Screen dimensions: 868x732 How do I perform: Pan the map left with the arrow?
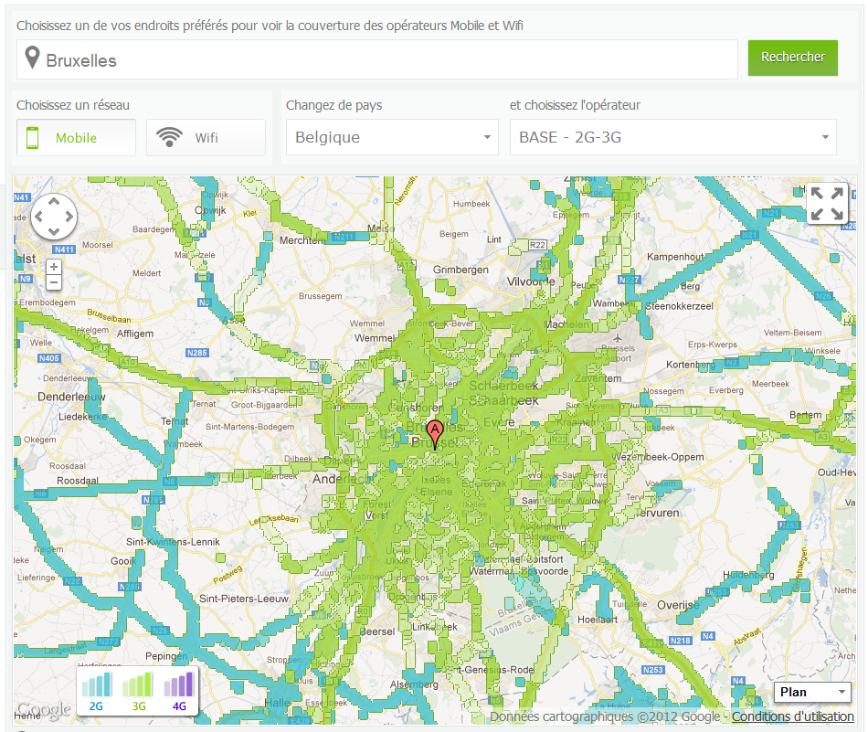point(38,217)
